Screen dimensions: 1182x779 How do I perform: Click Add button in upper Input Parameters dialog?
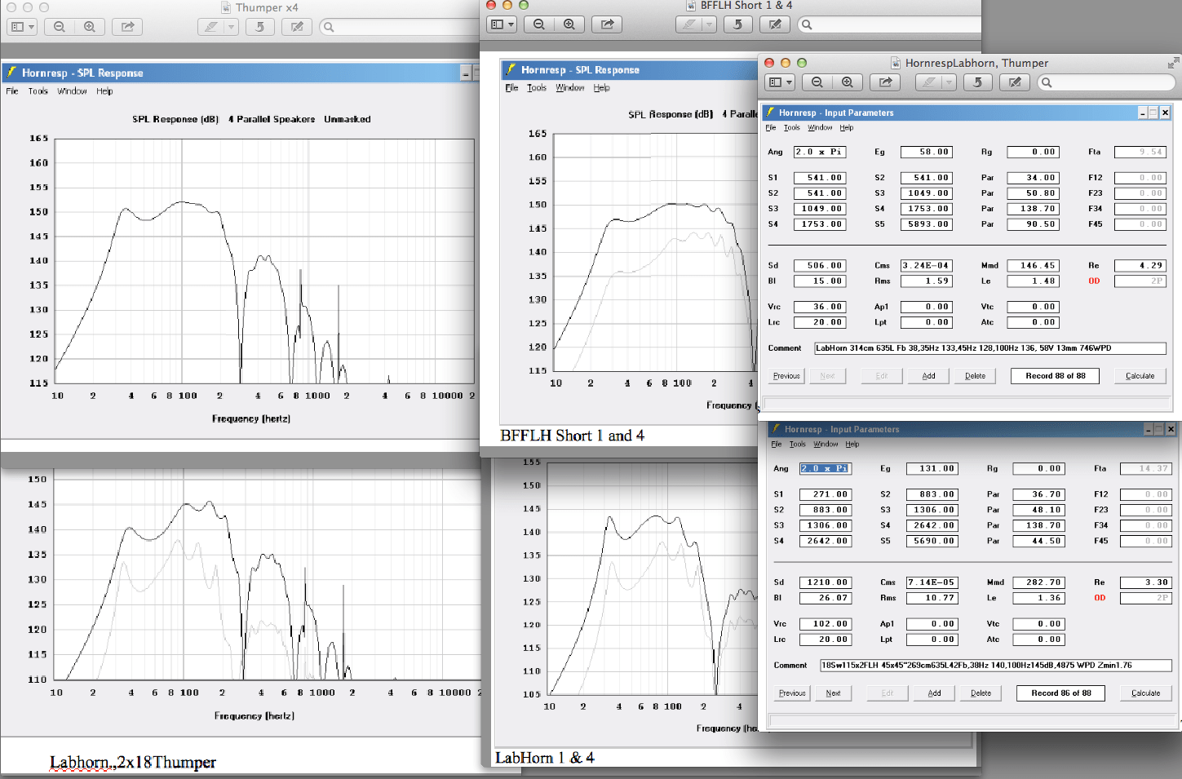tap(928, 376)
